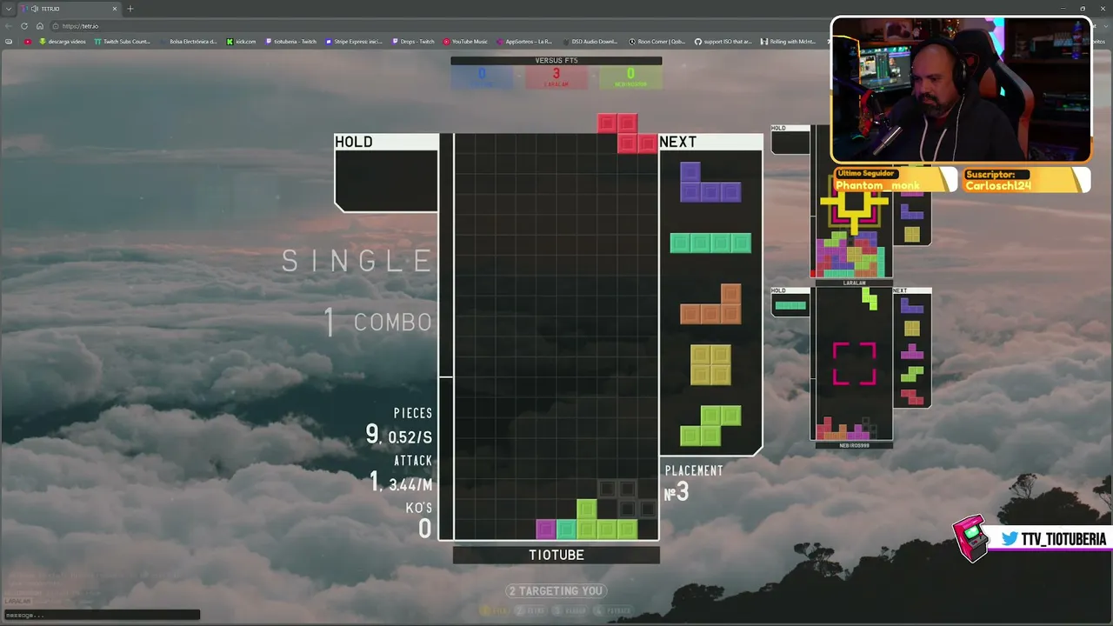Click the "2 TARGETING YOU" indicator
The width and height of the screenshot is (1113, 626).
pyautogui.click(x=556, y=591)
